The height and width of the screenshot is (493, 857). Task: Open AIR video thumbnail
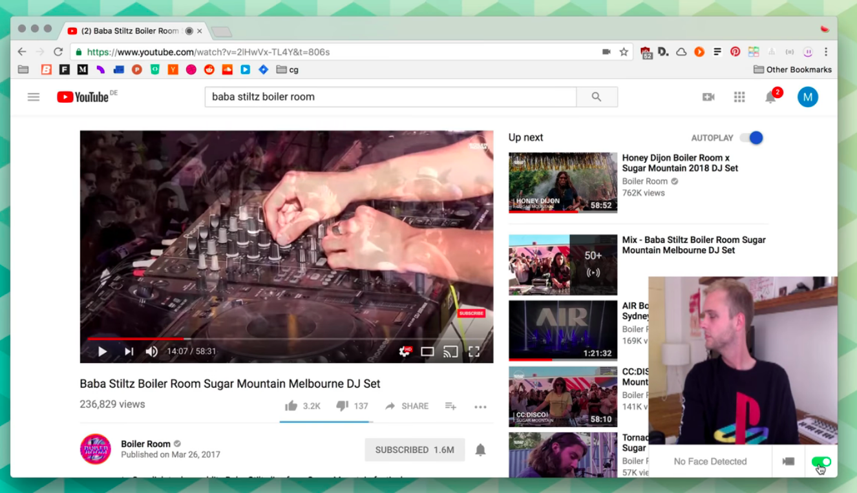563,330
